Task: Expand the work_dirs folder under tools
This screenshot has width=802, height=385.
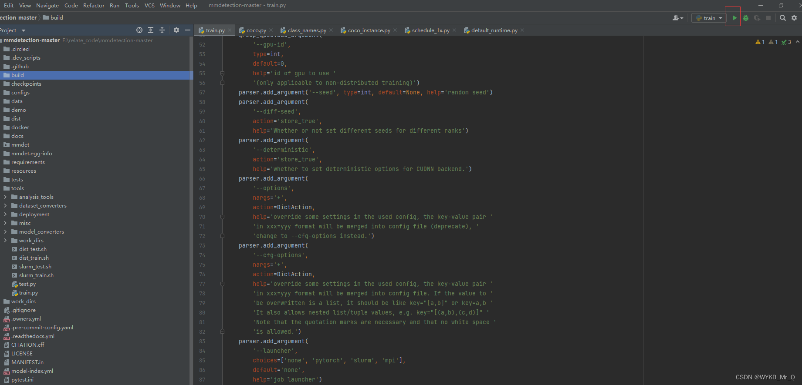Action: 5,241
